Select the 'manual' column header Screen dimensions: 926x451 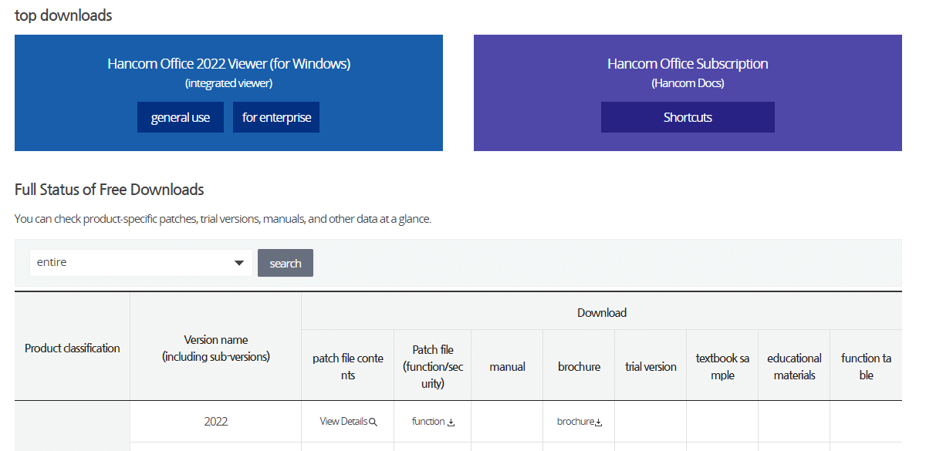click(x=506, y=365)
